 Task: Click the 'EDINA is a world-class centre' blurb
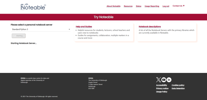35,80
